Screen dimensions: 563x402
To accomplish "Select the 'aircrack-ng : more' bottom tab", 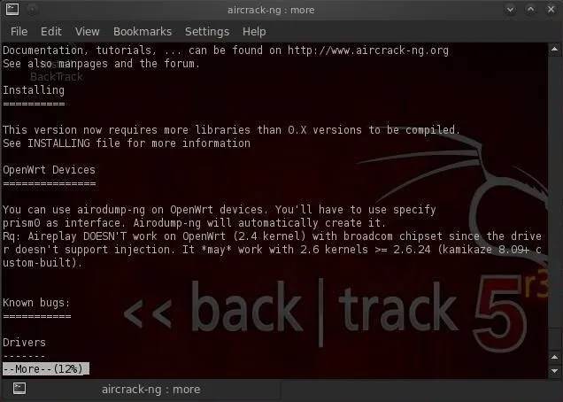I will pyautogui.click(x=141, y=390).
